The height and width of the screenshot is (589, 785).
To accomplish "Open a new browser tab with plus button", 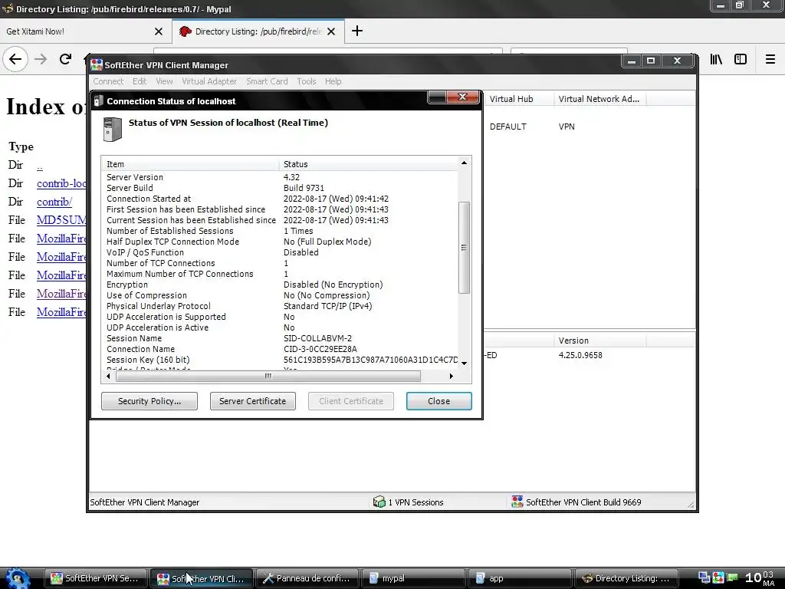I will click(x=357, y=31).
